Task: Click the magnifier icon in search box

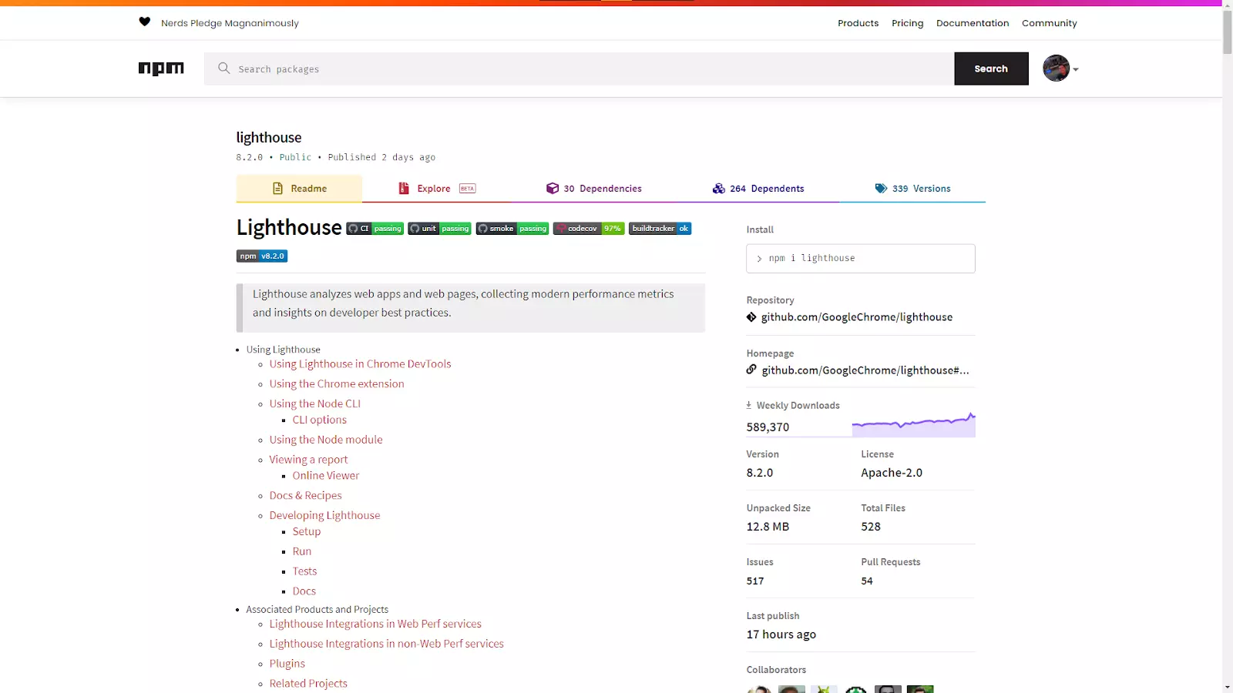Action: pos(224,69)
